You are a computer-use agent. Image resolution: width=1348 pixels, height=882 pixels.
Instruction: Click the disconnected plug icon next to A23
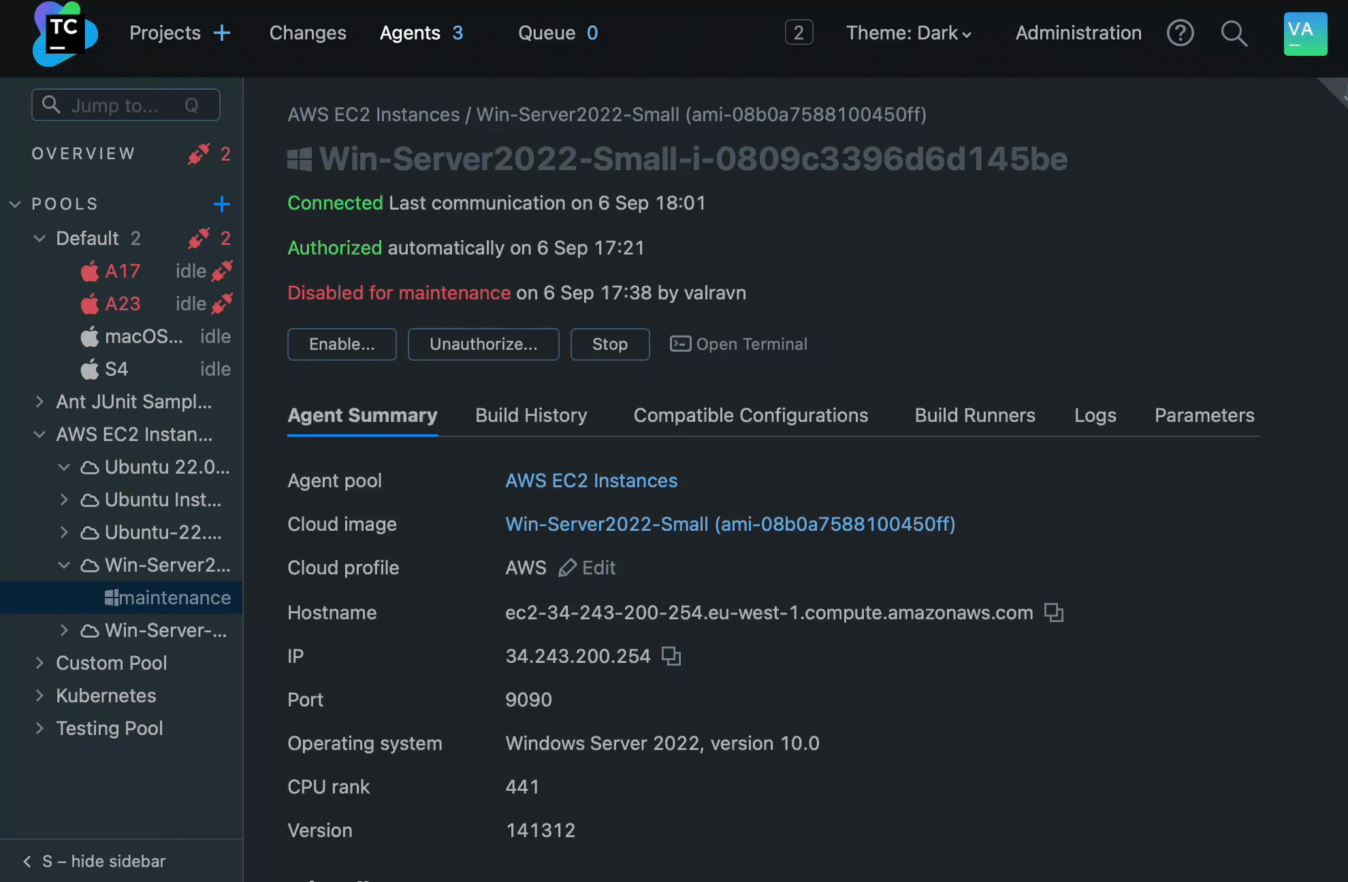[x=222, y=304]
